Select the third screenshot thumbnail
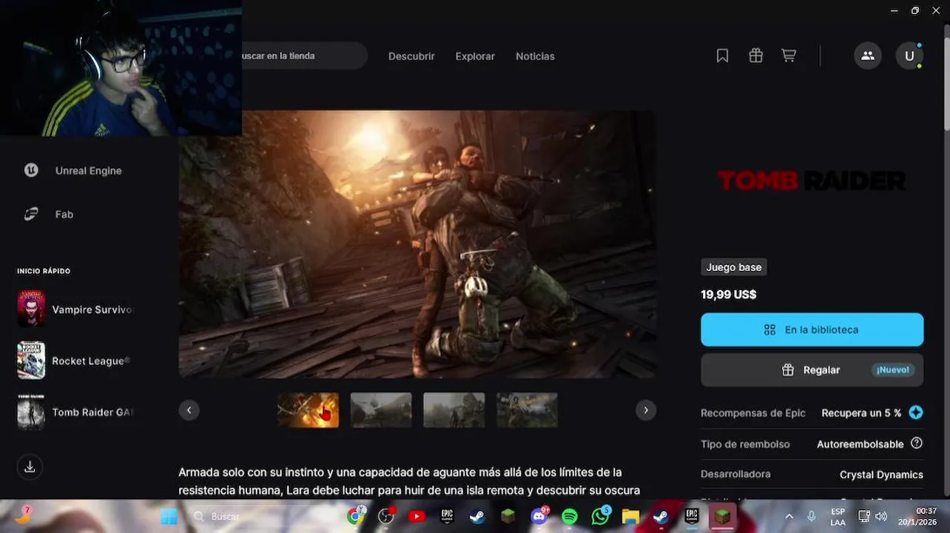This screenshot has height=533, width=950. tap(454, 410)
